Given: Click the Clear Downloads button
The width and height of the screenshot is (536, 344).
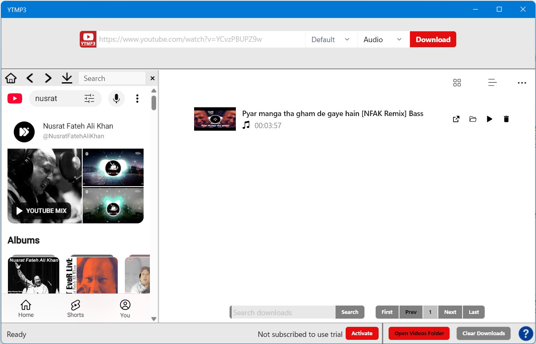Looking at the screenshot, I should point(483,333).
